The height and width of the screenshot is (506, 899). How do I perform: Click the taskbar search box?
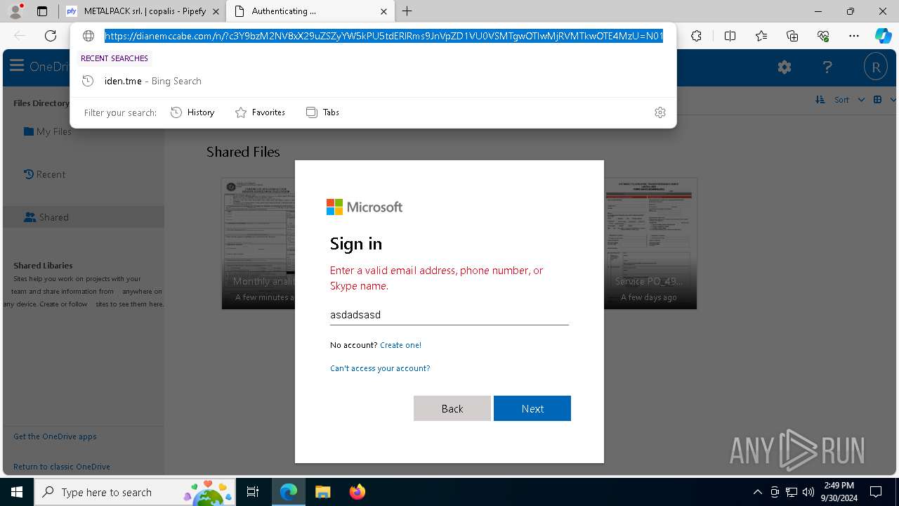[135, 492]
